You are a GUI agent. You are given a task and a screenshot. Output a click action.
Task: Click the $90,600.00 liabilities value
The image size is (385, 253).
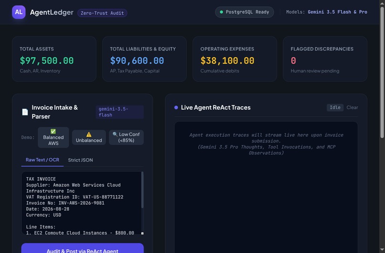click(x=137, y=61)
